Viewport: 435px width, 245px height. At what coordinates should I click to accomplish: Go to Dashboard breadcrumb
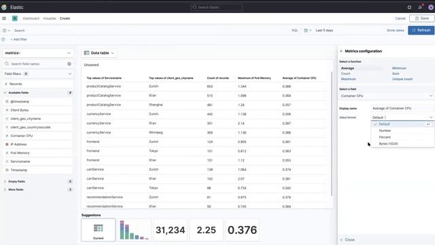(x=31, y=18)
